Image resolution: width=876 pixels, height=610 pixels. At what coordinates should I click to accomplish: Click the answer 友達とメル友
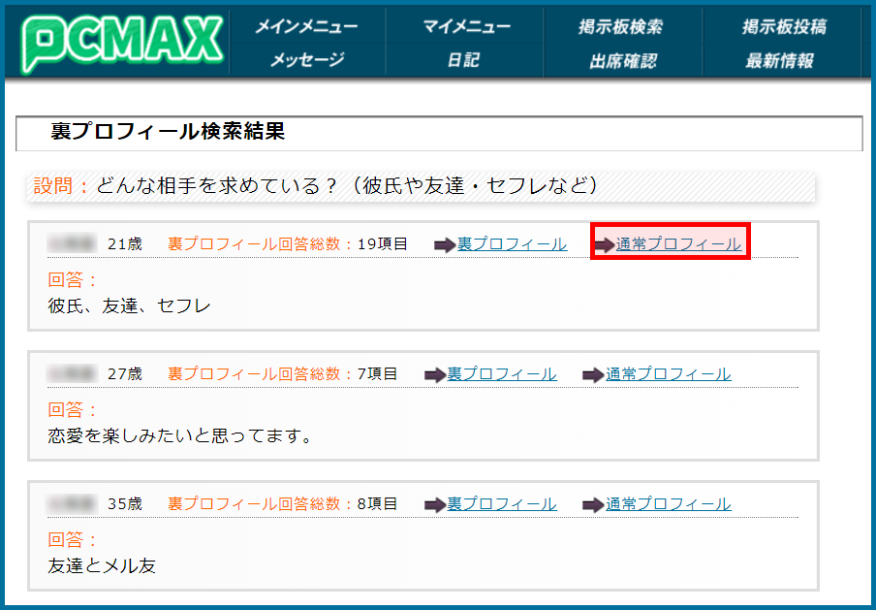(102, 565)
